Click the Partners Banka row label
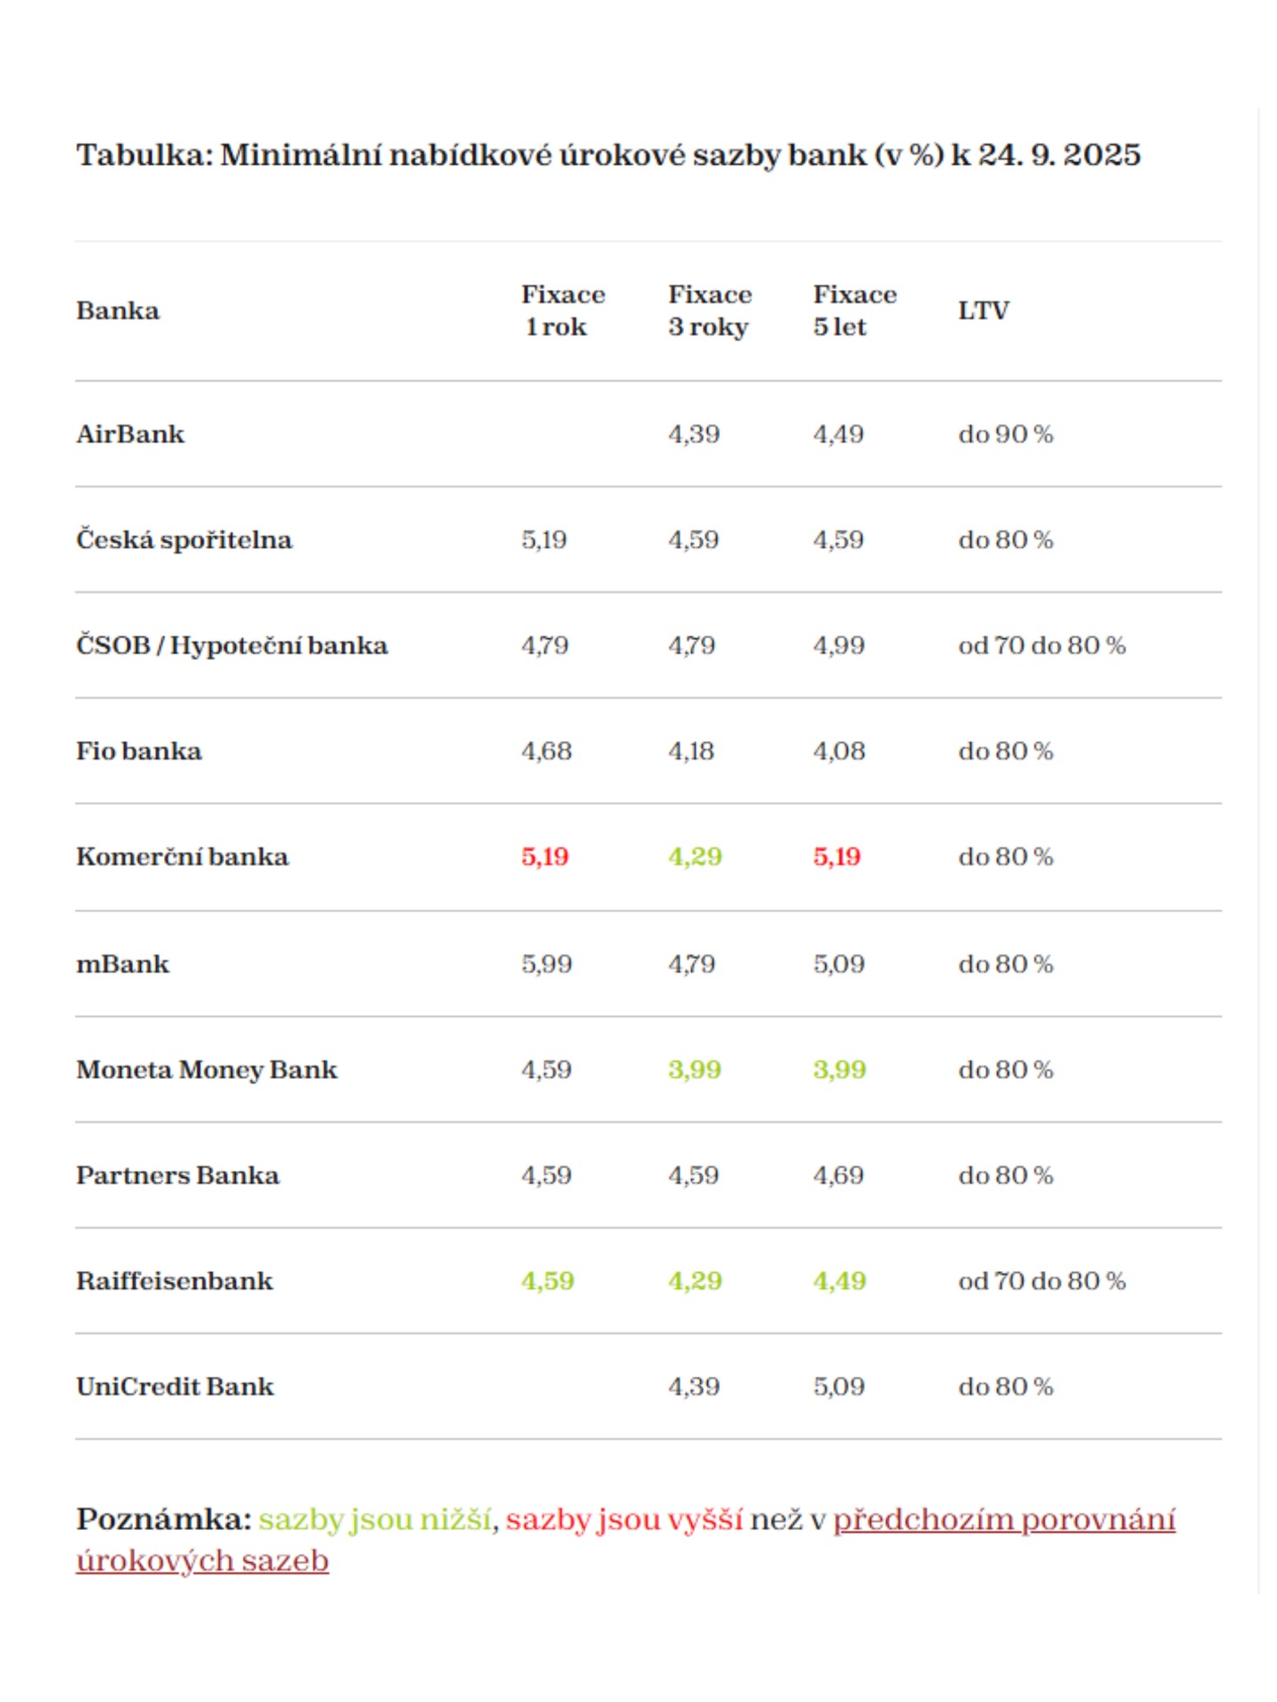 177,1175
